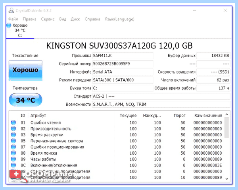The image size is (238, 190).
Task: Click the Общее время работы value 137 ч
Action: [213, 88]
